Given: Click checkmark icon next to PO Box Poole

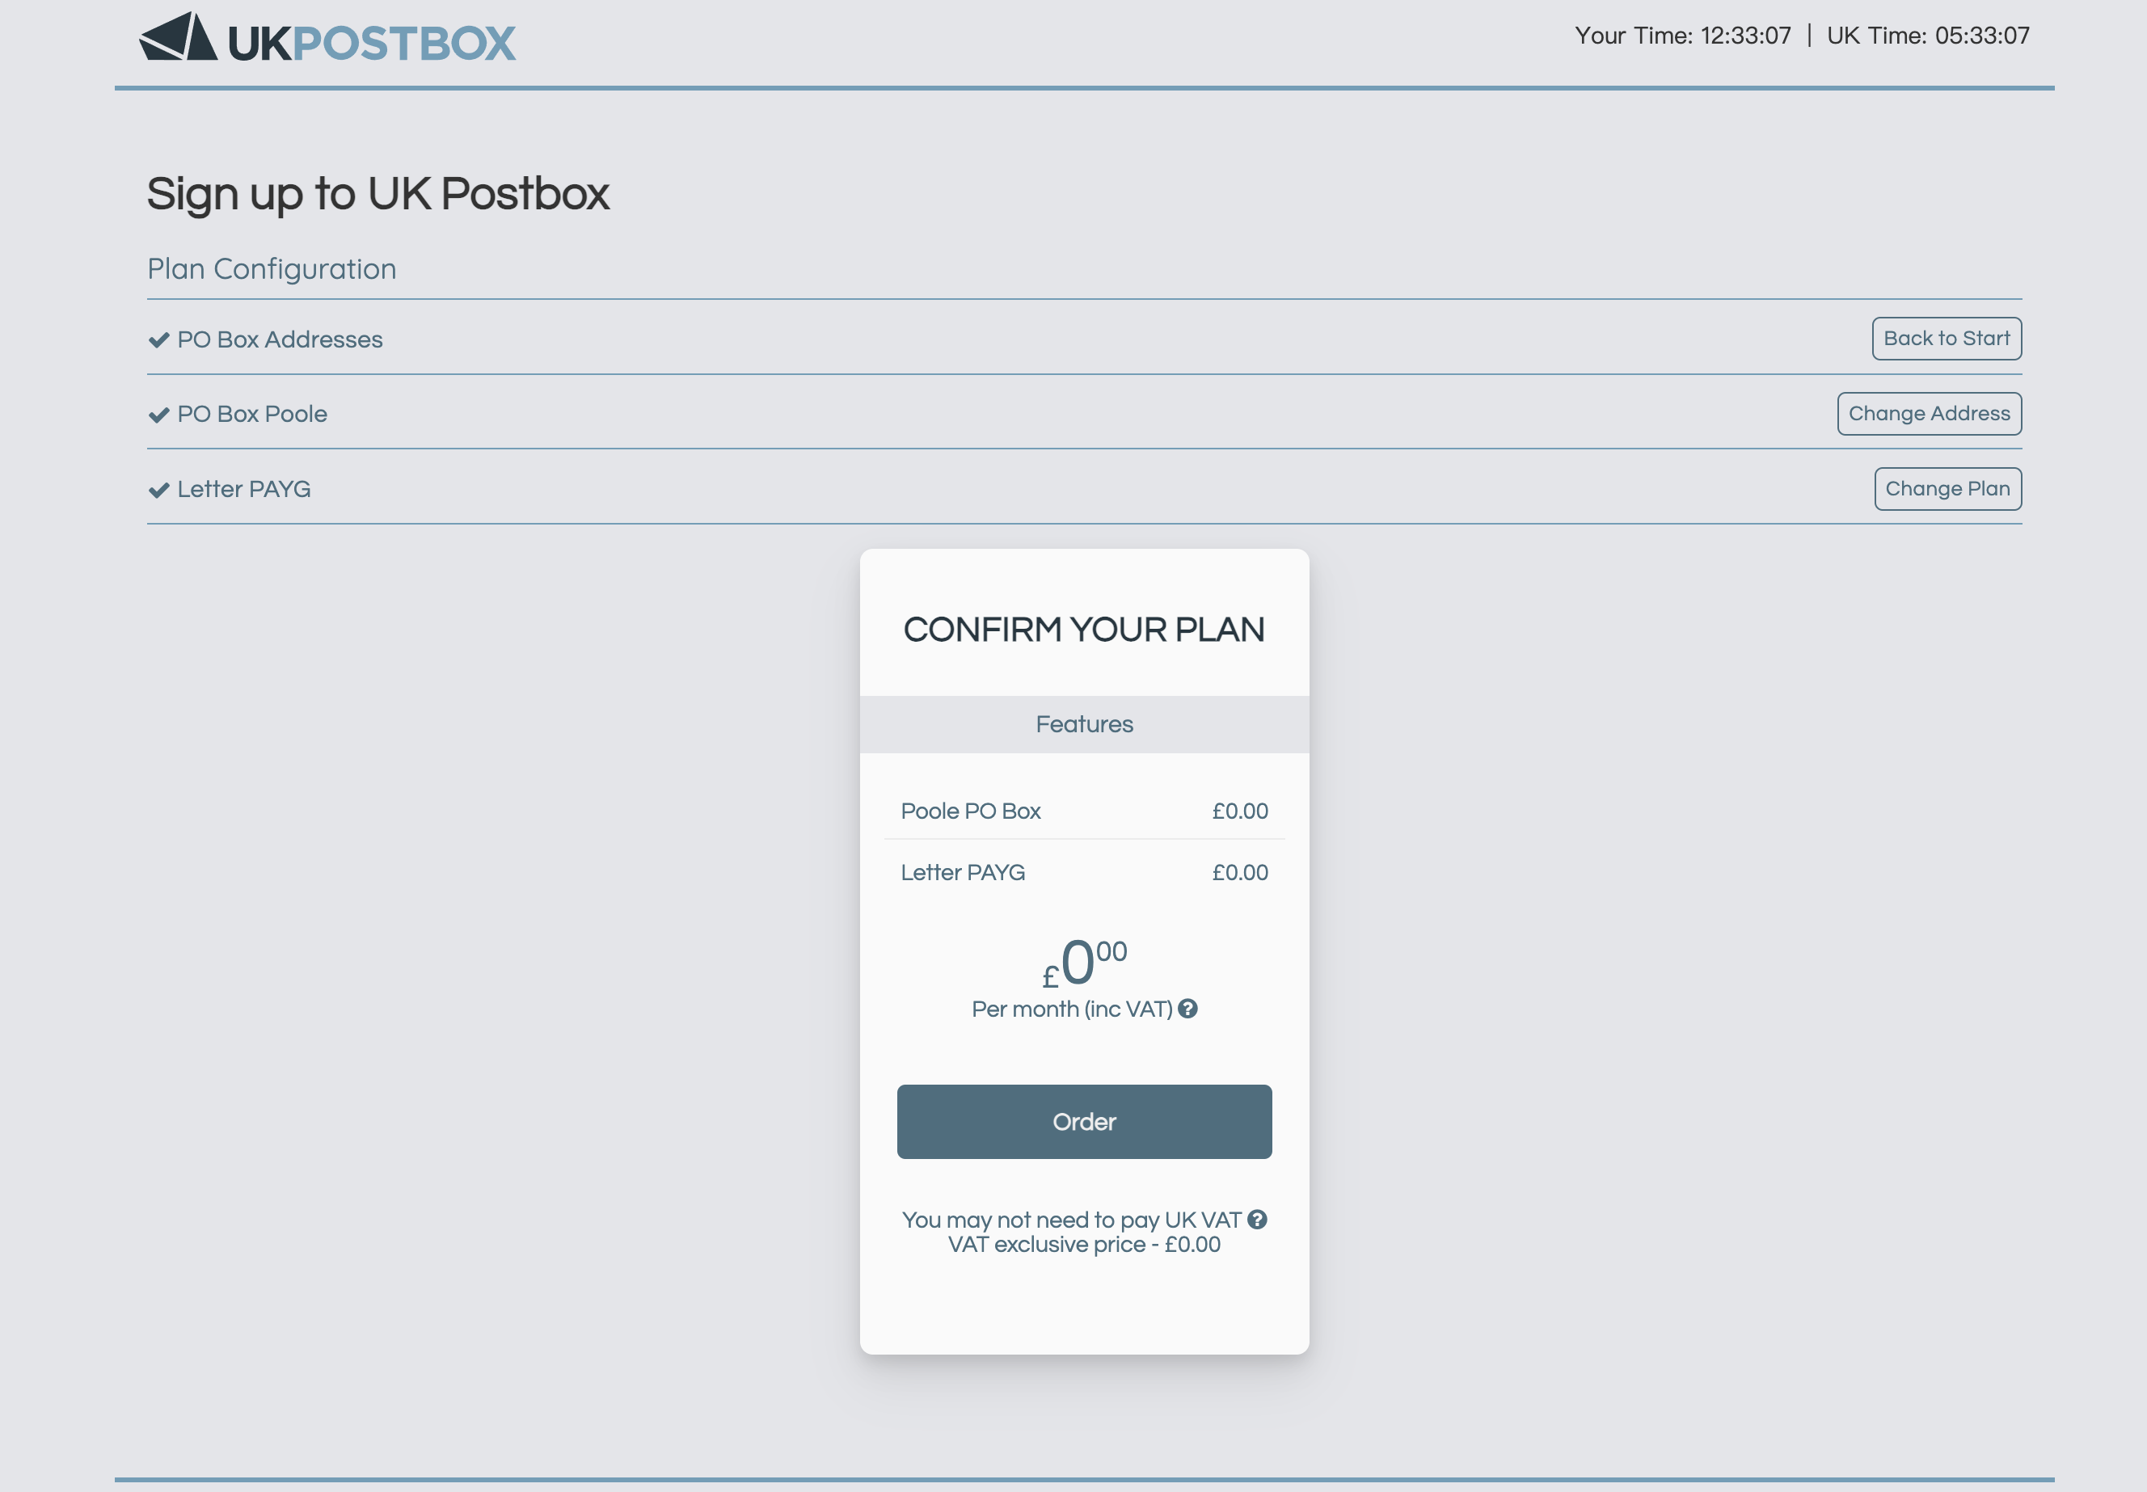Looking at the screenshot, I should (x=159, y=414).
